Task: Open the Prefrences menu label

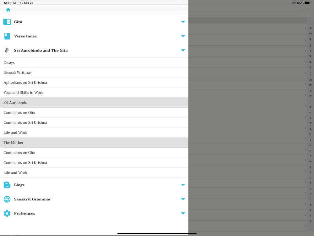Action: tap(24, 213)
